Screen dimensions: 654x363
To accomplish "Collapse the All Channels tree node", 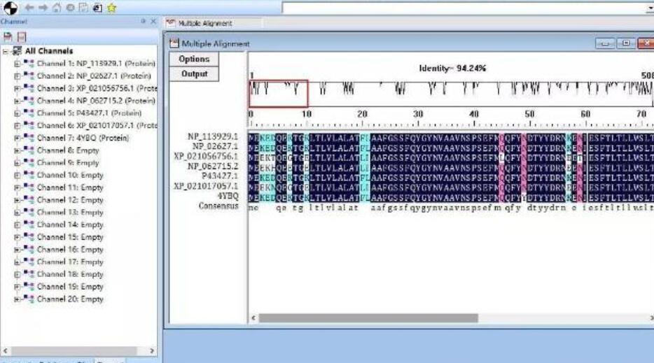I will pyautogui.click(x=6, y=51).
